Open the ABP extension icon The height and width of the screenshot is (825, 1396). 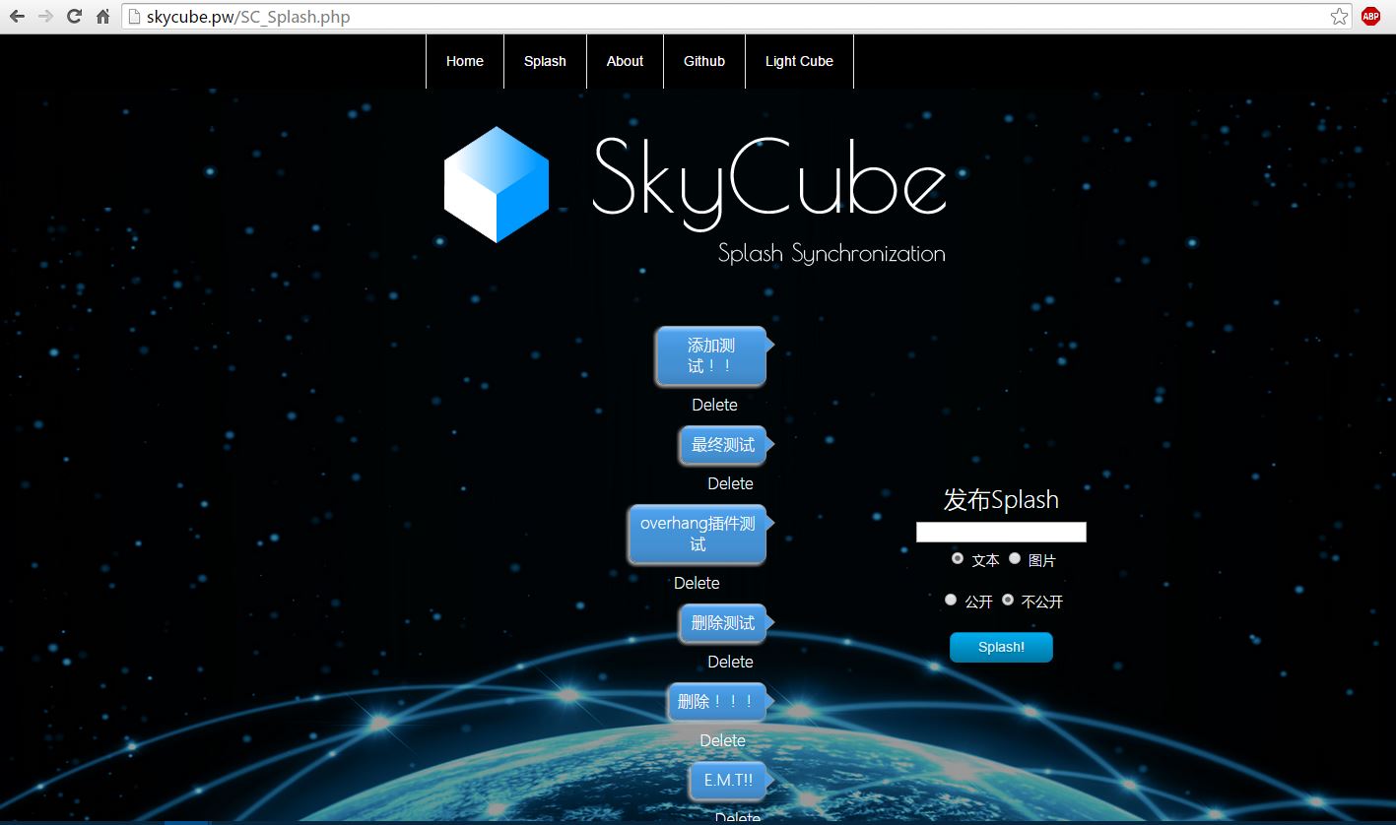(1370, 17)
